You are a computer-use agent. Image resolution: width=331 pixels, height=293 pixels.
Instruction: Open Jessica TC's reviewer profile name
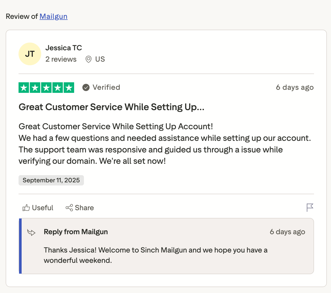coord(64,48)
